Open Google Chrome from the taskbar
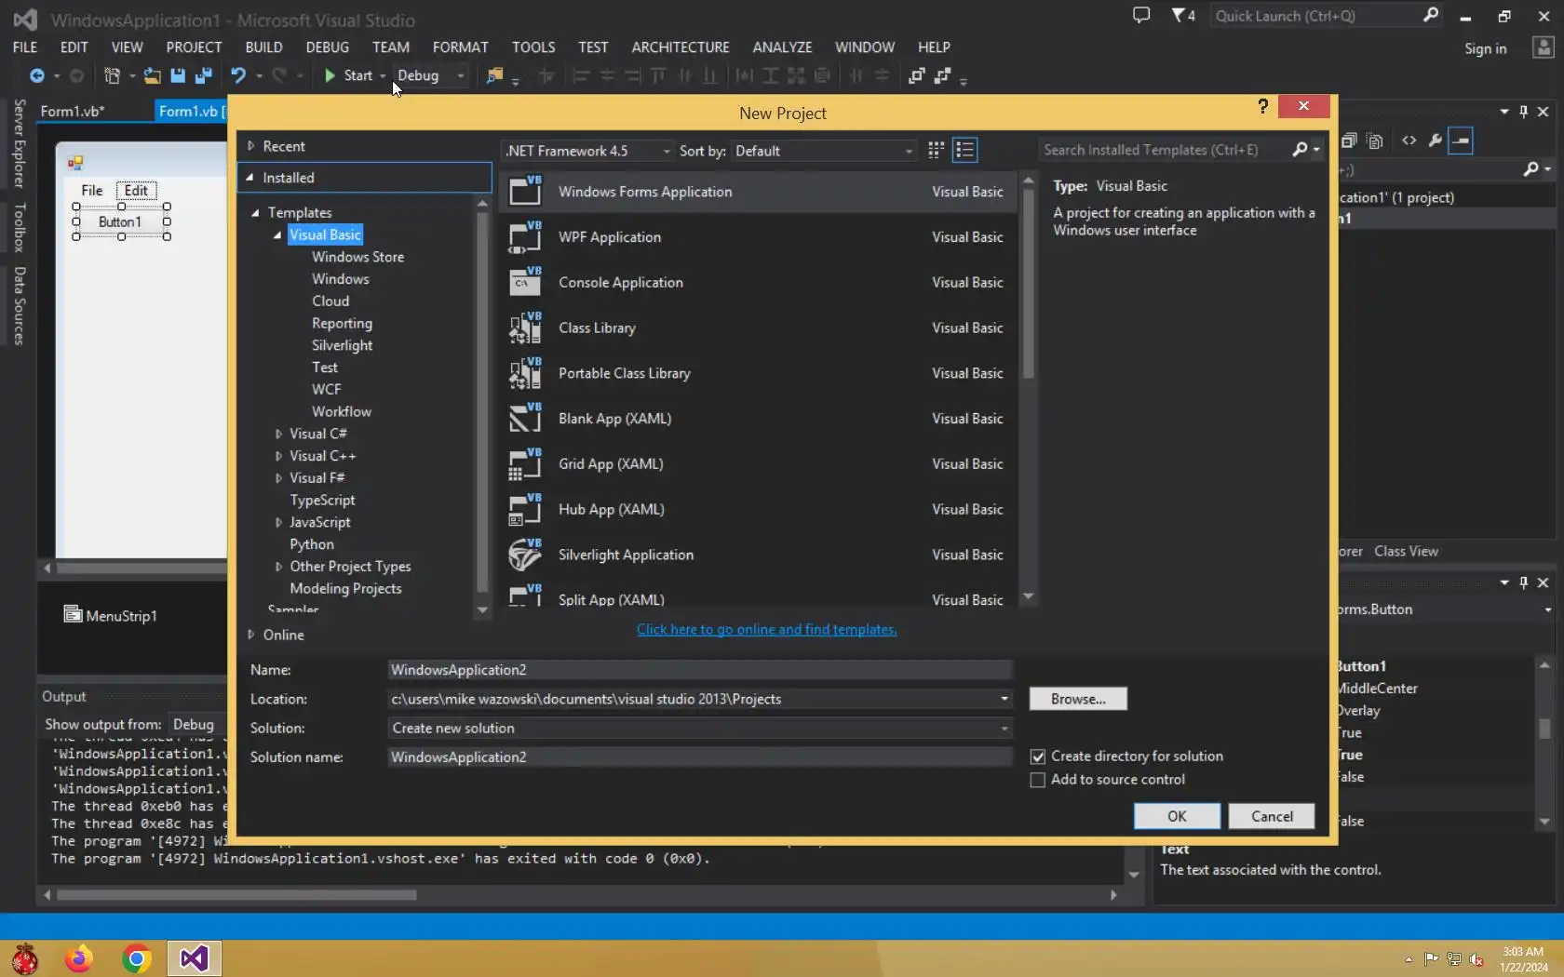The image size is (1564, 977). tap(137, 958)
